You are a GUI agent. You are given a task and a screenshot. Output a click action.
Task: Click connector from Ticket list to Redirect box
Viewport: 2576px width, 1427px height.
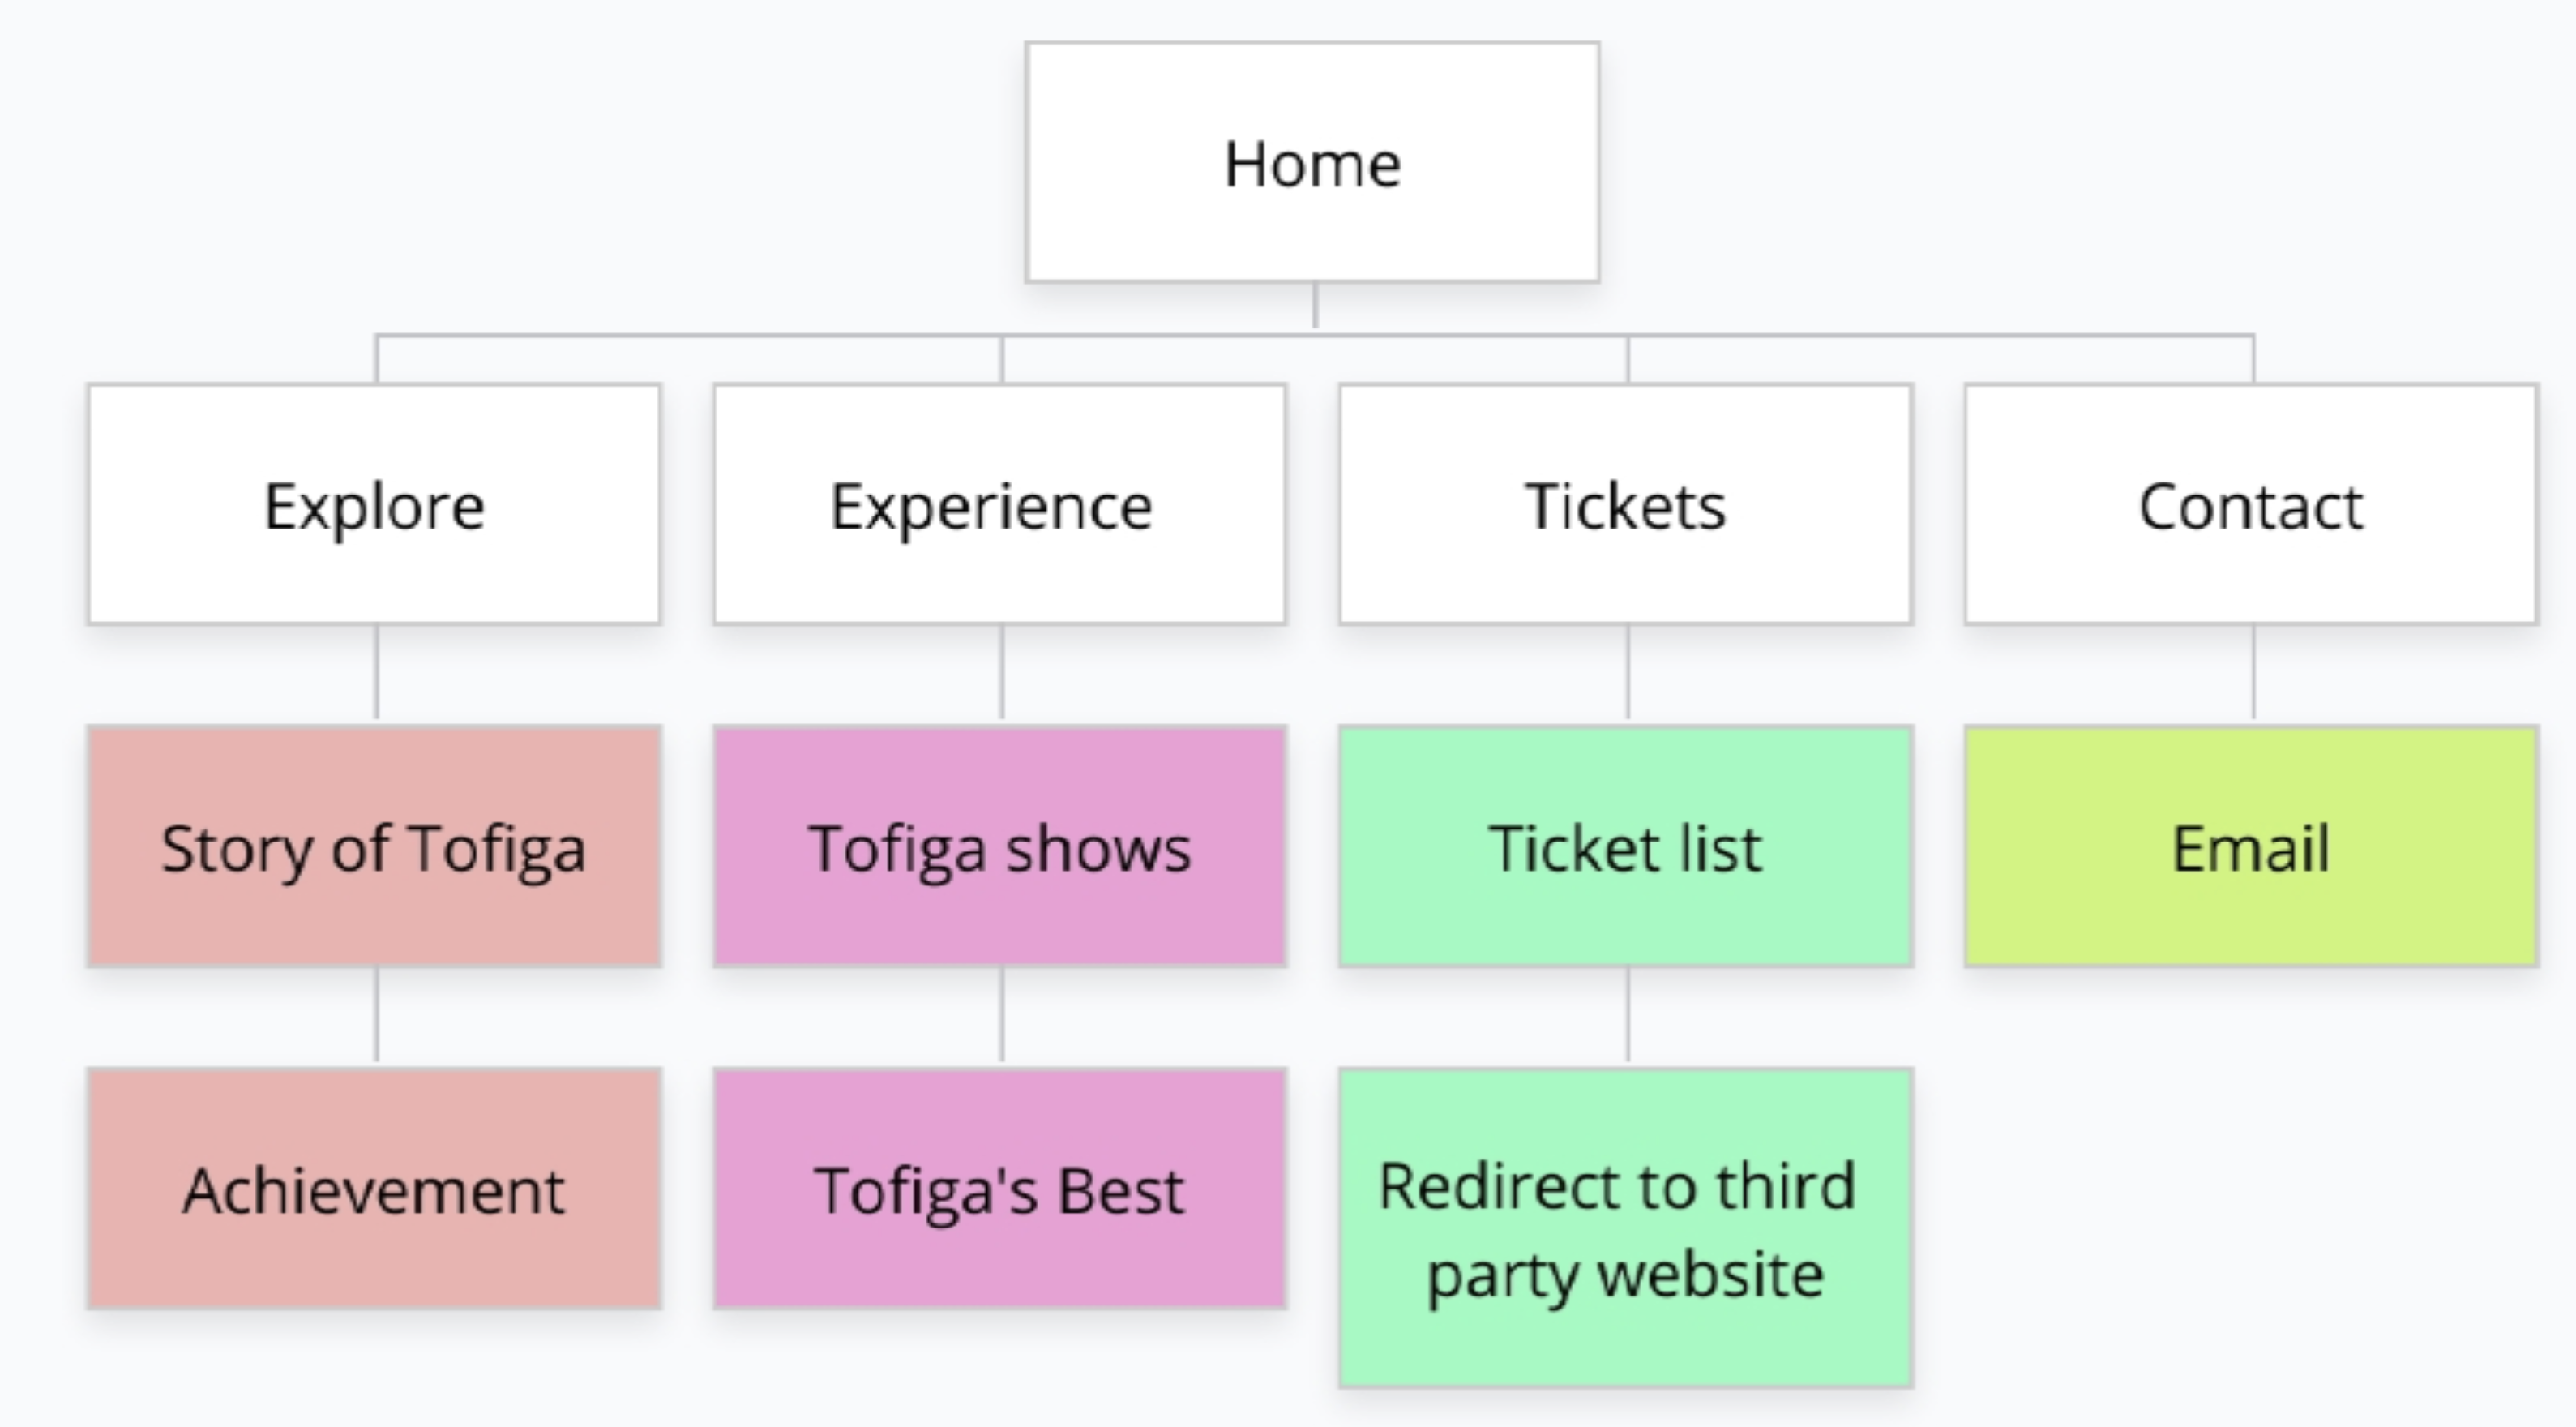pos(1628,1016)
